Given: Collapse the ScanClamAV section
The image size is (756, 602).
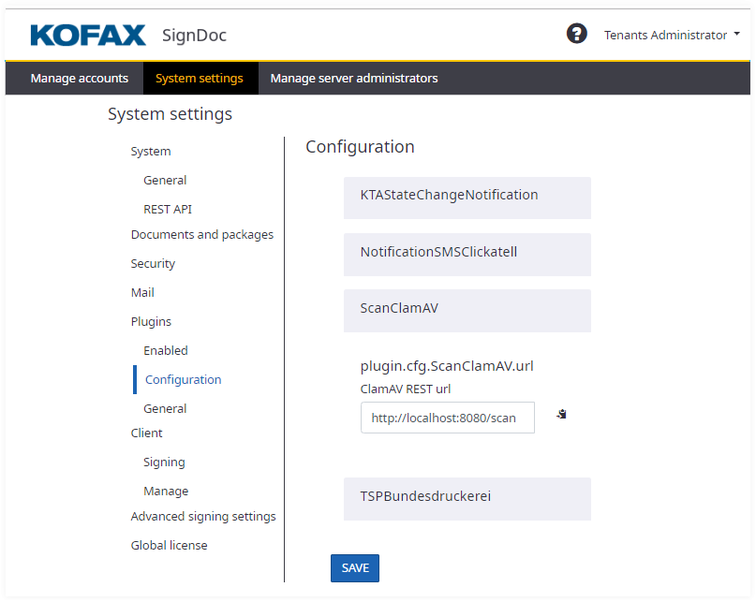Looking at the screenshot, I should pos(467,309).
